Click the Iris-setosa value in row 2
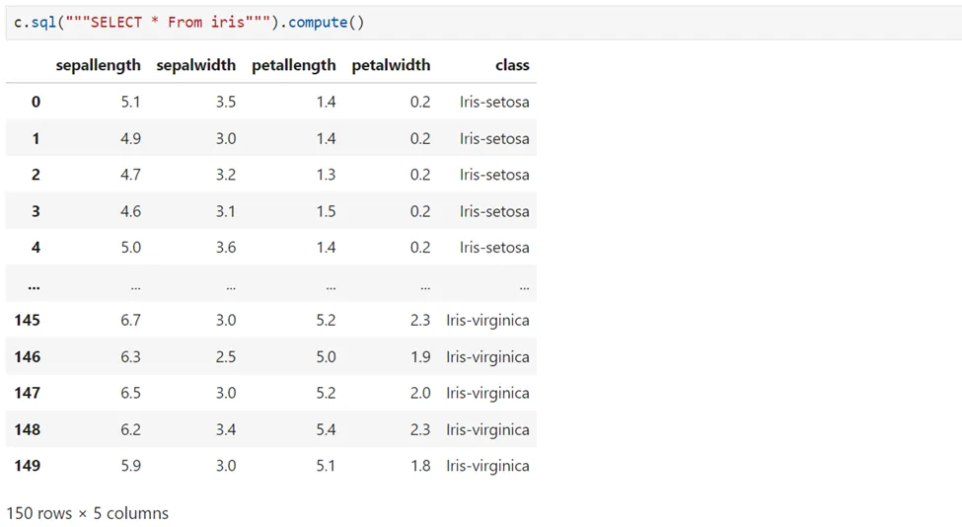Screen dimensions: 962x527 [494, 175]
